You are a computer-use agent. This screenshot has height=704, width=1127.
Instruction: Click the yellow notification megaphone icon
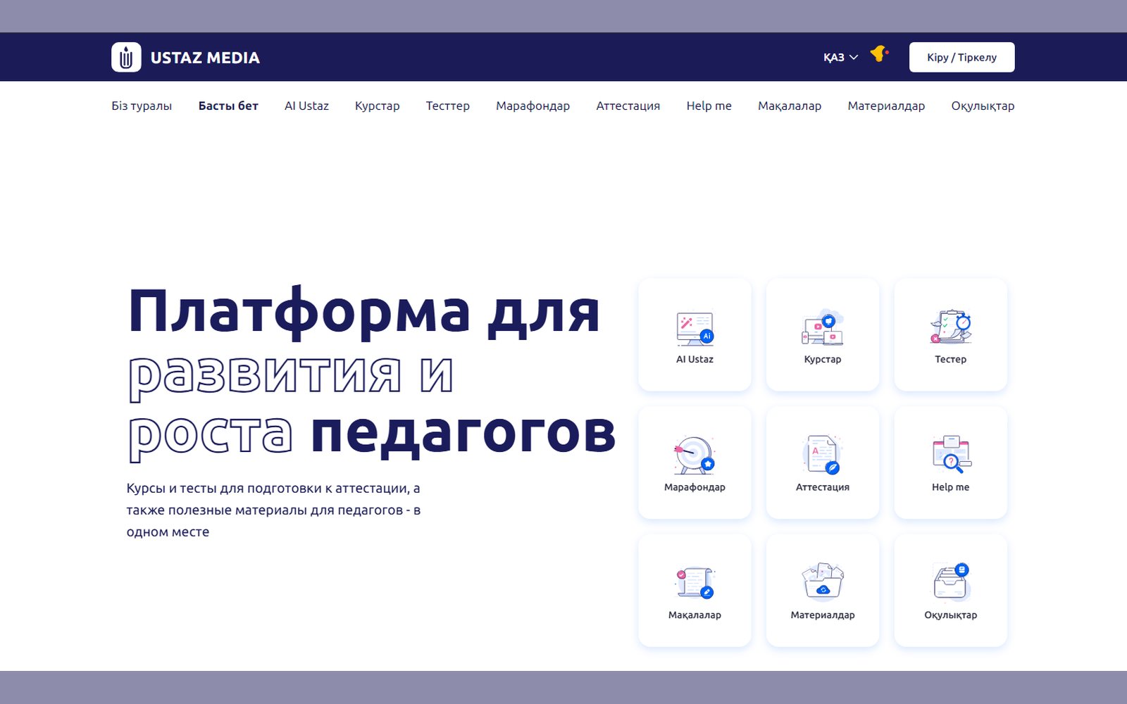pyautogui.click(x=879, y=54)
